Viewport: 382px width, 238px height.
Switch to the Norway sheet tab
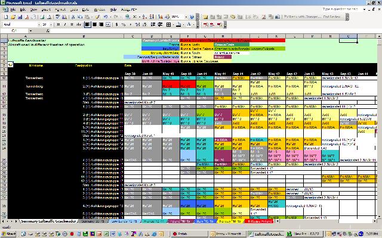click(230, 221)
